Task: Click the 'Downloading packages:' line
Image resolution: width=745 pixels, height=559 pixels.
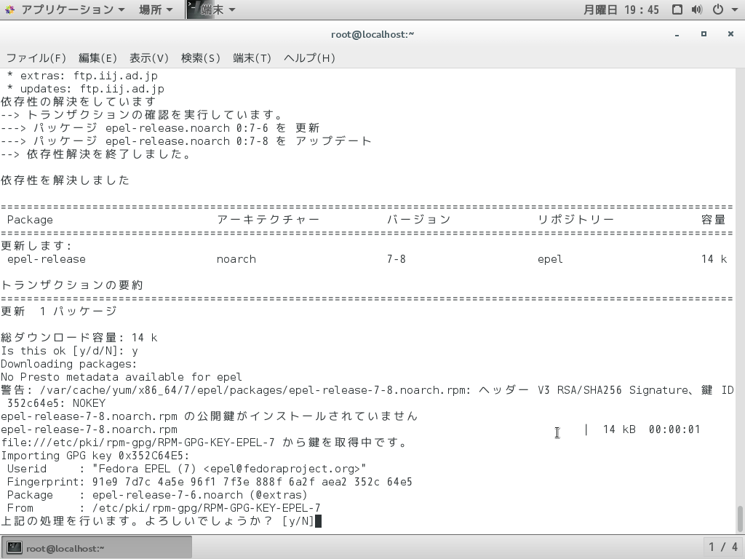Action: tap(69, 364)
